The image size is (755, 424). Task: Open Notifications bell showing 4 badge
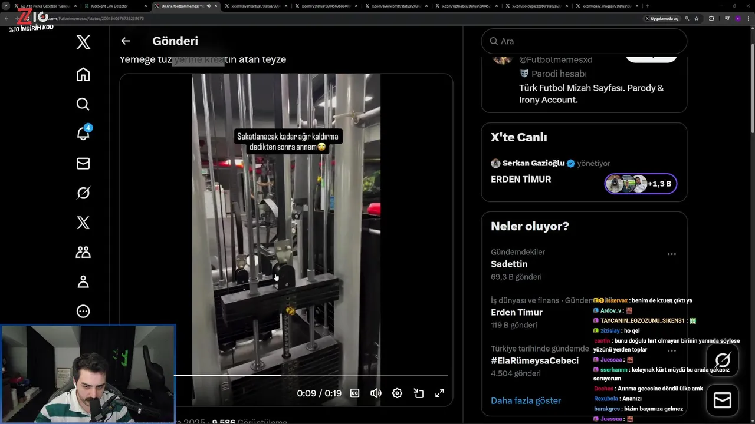[83, 134]
